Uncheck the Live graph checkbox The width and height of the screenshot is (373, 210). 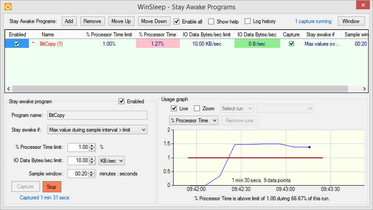click(x=174, y=109)
